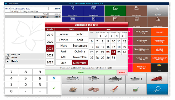Click the down arrow next to Reste

(8, 61)
